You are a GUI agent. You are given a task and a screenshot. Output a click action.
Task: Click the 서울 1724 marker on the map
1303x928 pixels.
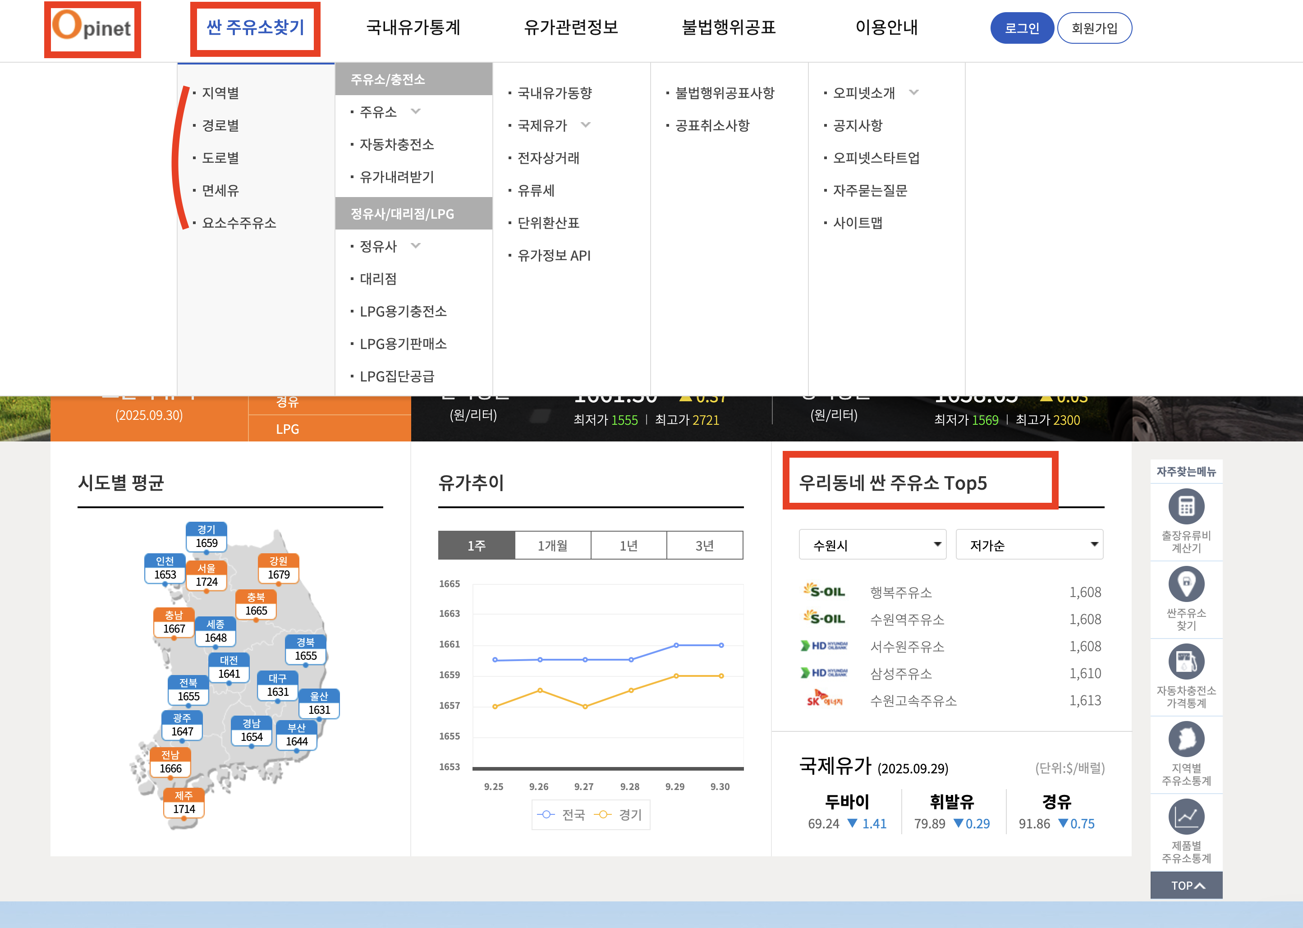(206, 575)
